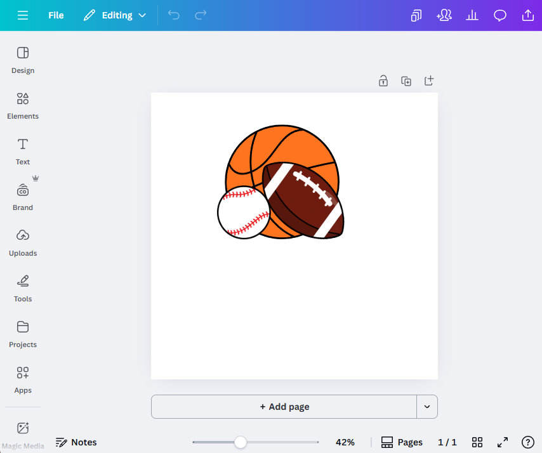Viewport: 542px width, 453px height.
Task: Add a new page using the top icon
Action: tap(428, 81)
